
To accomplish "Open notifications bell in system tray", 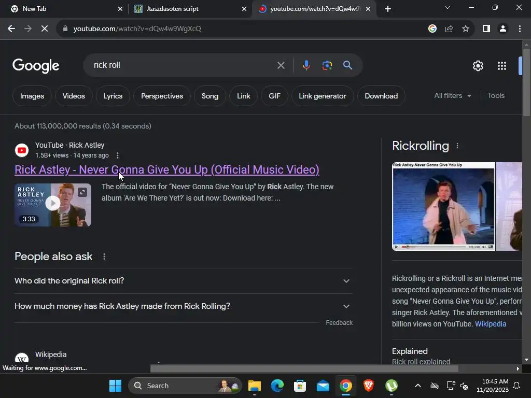I will coord(516,386).
